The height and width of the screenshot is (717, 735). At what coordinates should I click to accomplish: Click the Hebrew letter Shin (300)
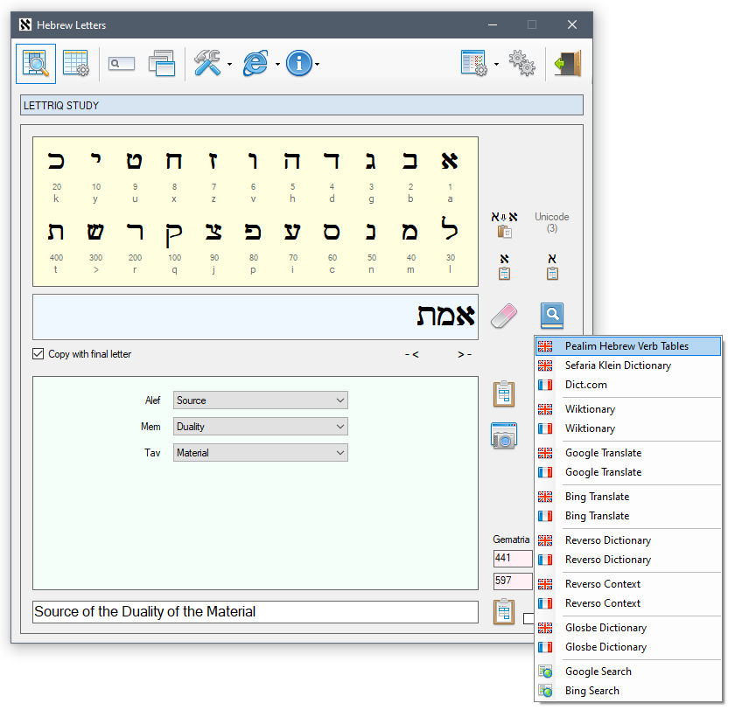(x=95, y=232)
